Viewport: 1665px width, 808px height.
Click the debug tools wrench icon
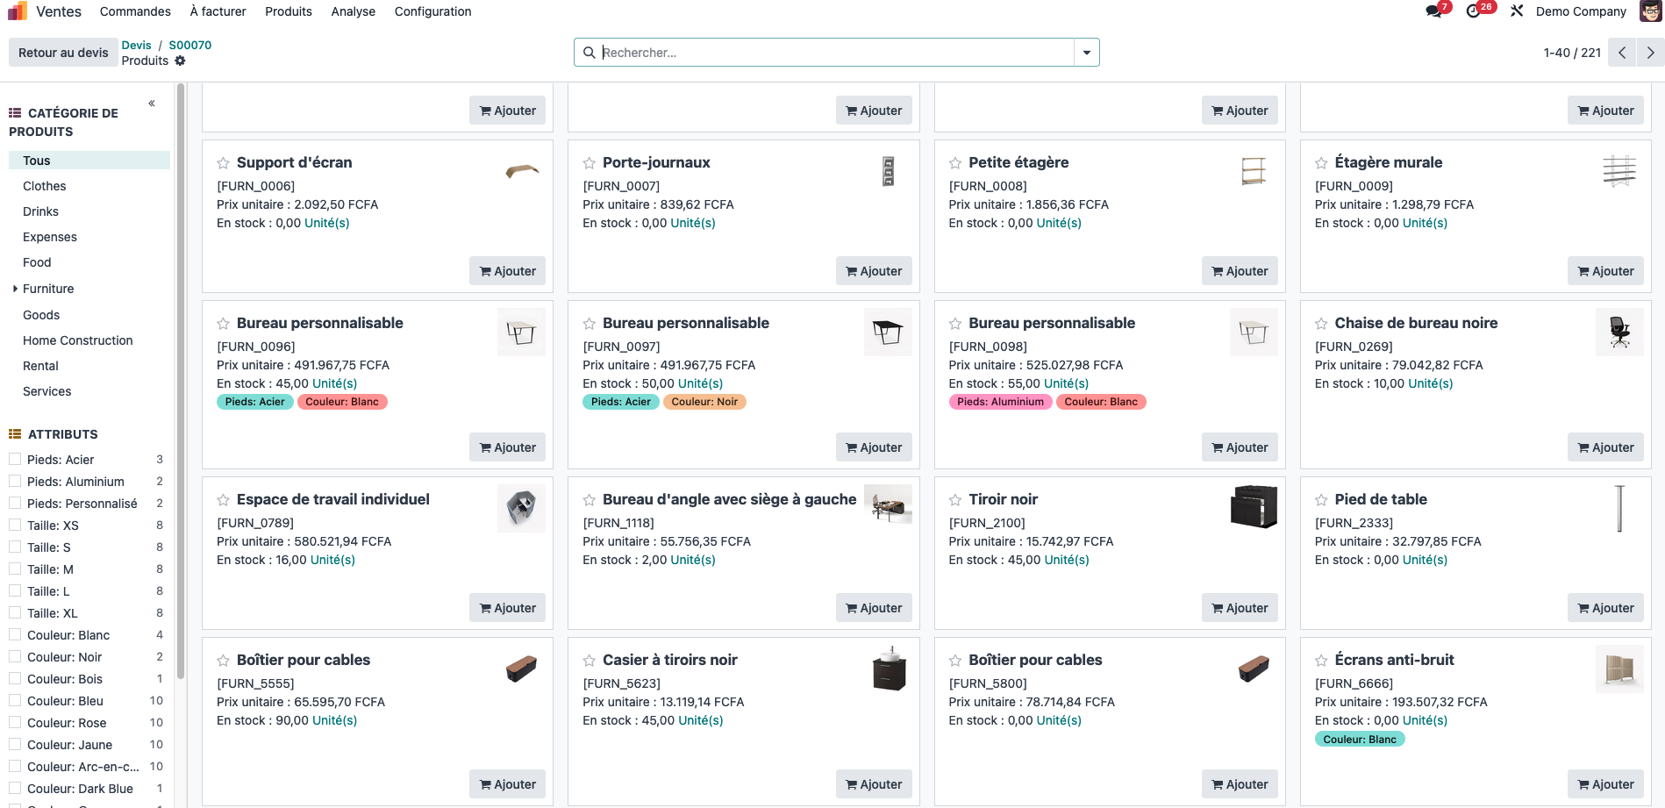click(x=1517, y=11)
